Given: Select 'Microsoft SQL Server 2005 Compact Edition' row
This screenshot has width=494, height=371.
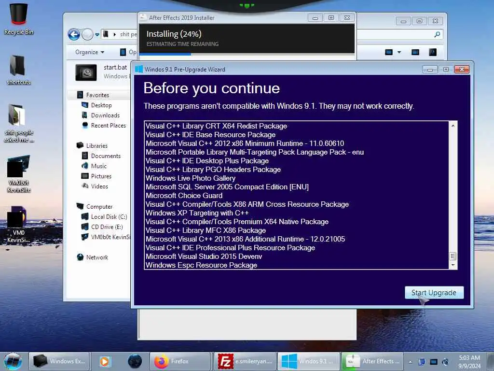Looking at the screenshot, I should coord(227,187).
